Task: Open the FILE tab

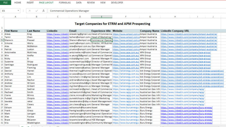Action: click(5, 3)
